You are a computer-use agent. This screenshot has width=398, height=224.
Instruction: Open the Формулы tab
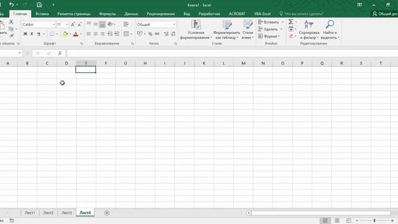108,14
